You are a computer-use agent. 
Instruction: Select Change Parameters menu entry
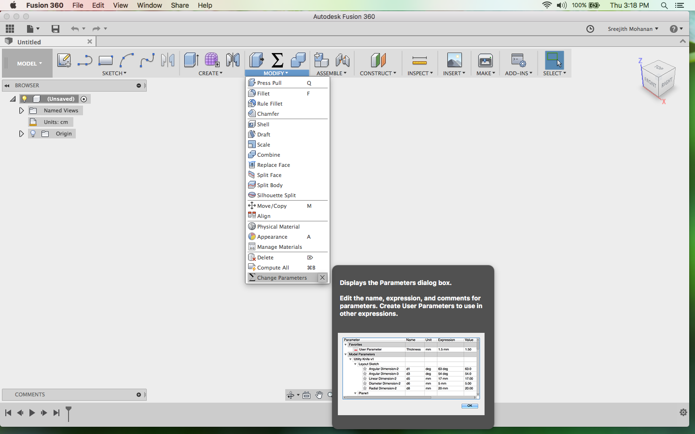click(x=282, y=278)
